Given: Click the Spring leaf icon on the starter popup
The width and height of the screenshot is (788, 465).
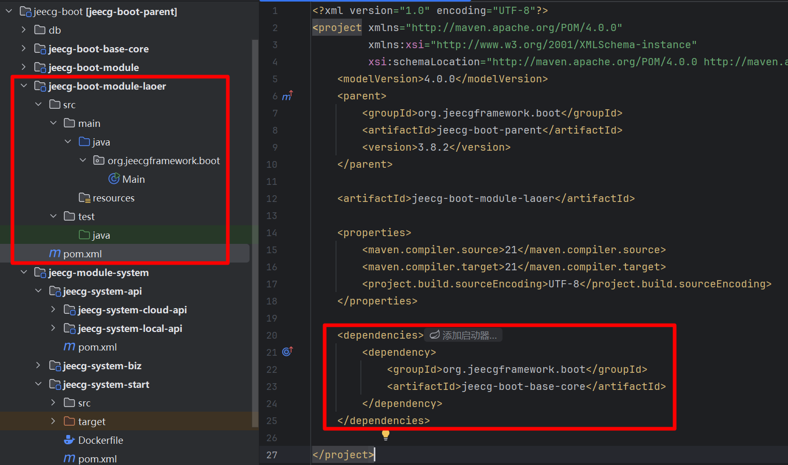Looking at the screenshot, I should coord(434,335).
